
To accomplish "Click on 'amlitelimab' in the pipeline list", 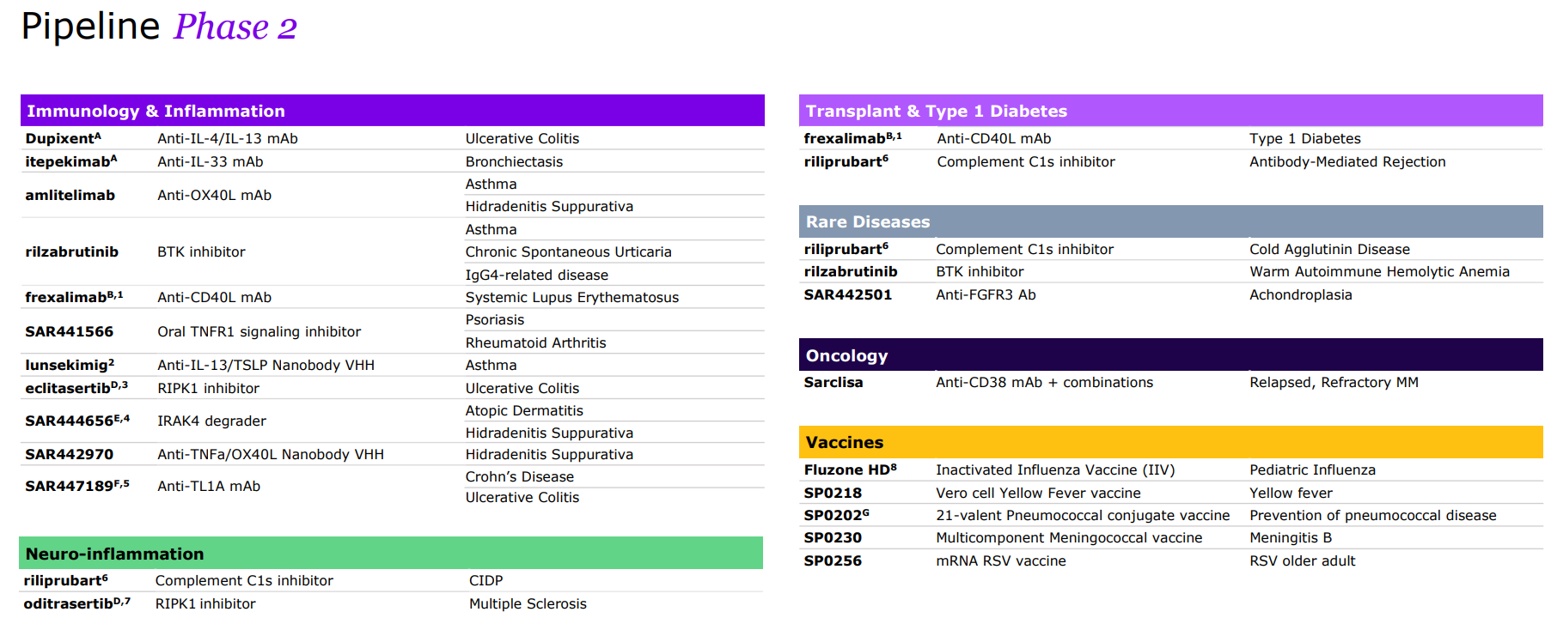I will [70, 195].
